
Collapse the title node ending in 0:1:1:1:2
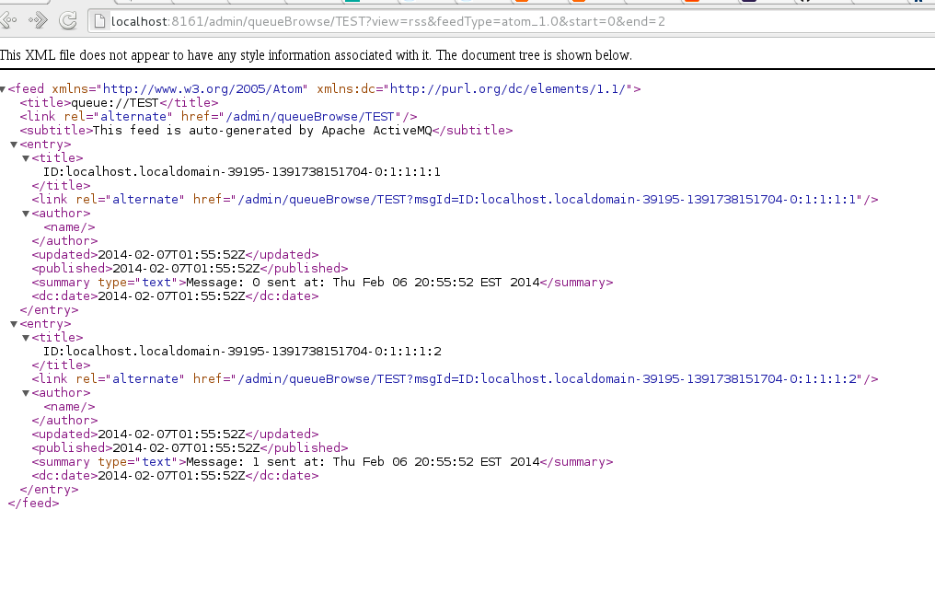(26, 338)
